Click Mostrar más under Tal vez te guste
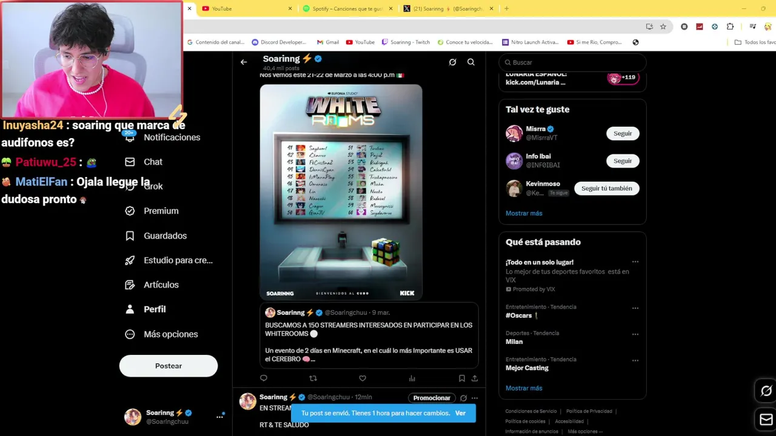 524,213
